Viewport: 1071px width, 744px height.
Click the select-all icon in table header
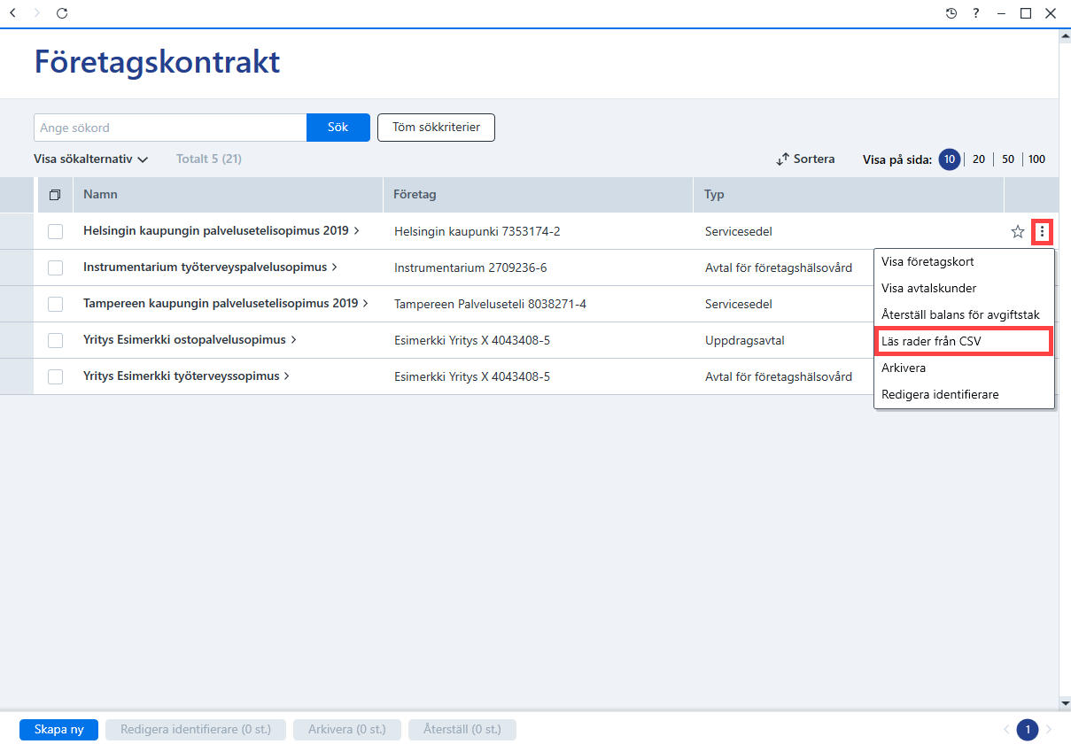coord(55,195)
